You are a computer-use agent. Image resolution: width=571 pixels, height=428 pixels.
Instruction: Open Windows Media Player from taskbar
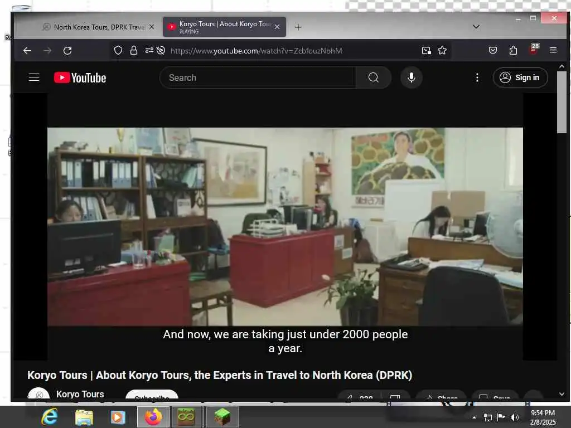pos(118,417)
